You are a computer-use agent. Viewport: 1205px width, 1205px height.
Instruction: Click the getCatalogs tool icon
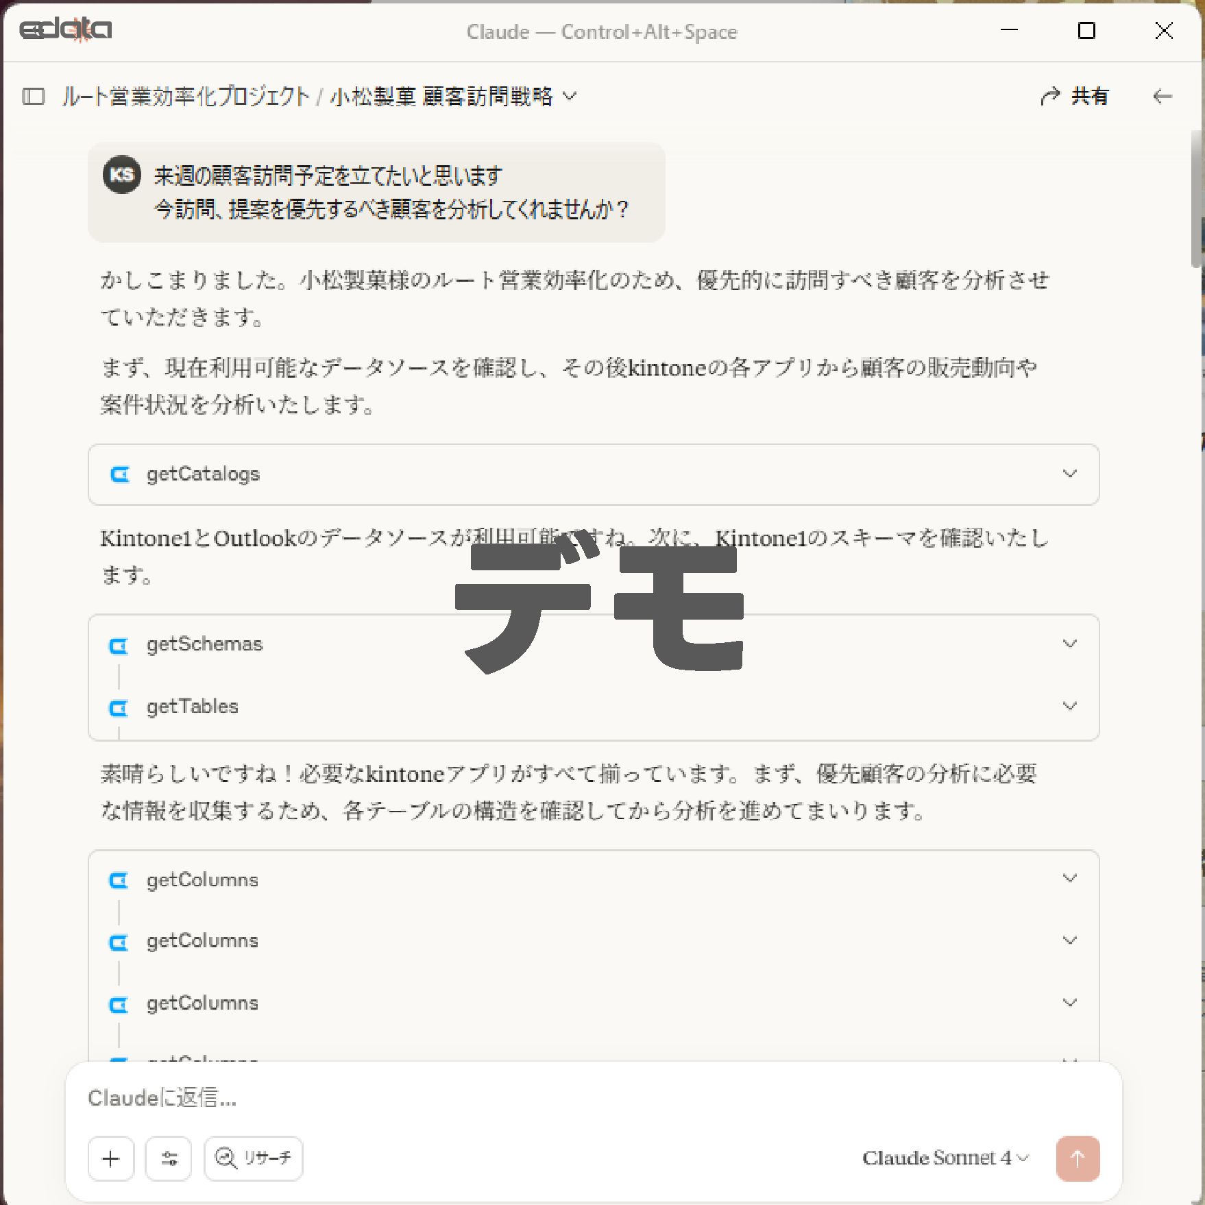coord(120,474)
